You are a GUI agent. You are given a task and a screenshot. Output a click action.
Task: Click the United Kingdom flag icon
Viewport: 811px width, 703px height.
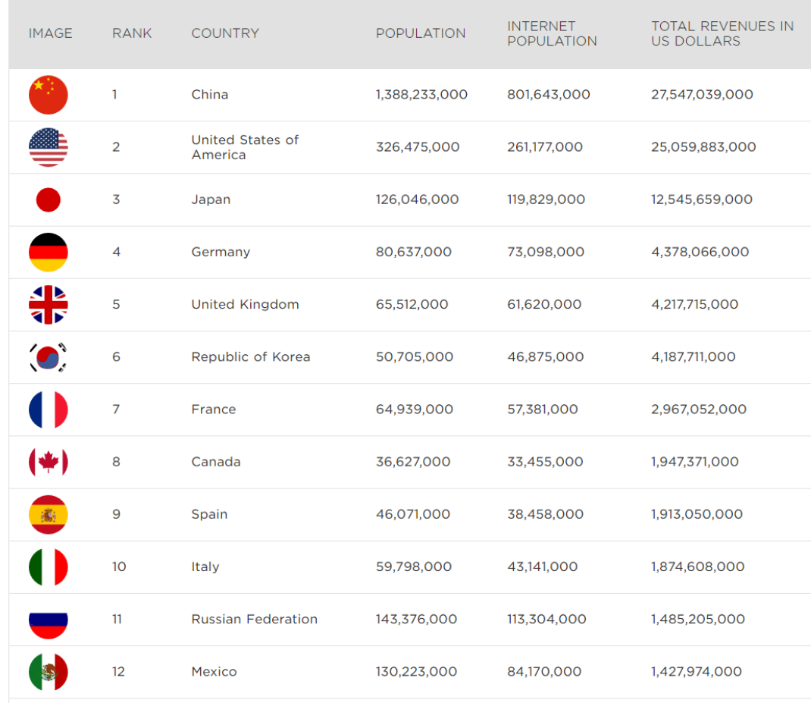click(x=49, y=304)
